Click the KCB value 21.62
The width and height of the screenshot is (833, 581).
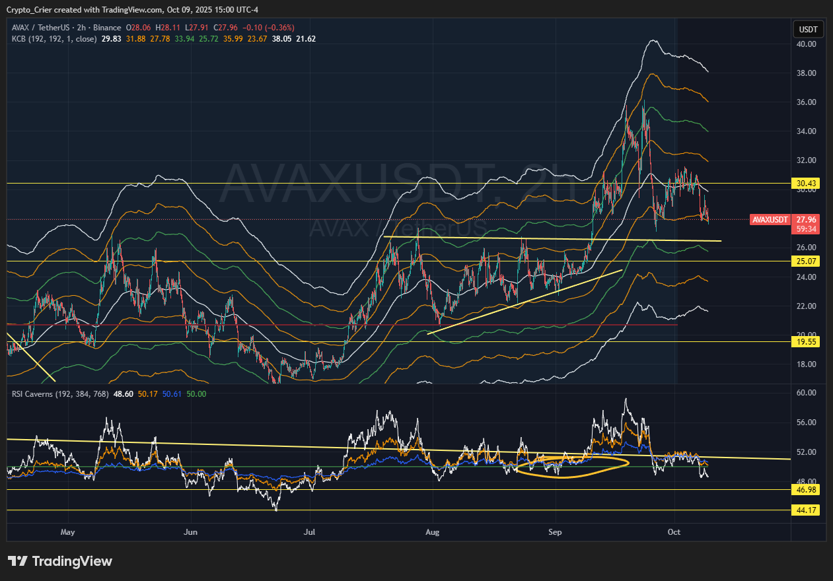[307, 39]
